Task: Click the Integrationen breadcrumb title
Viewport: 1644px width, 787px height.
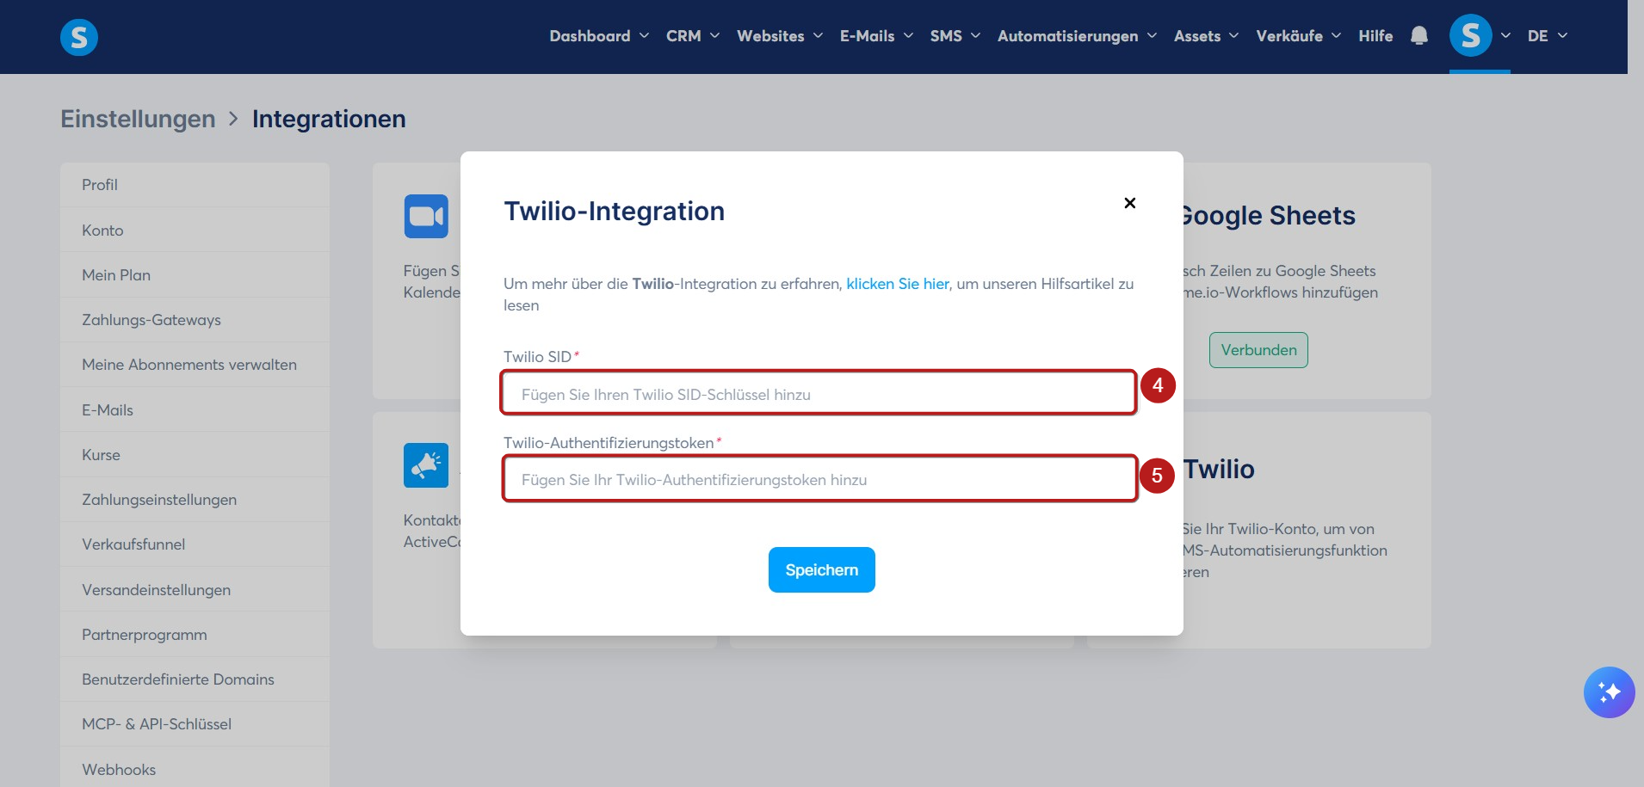Action: click(329, 119)
